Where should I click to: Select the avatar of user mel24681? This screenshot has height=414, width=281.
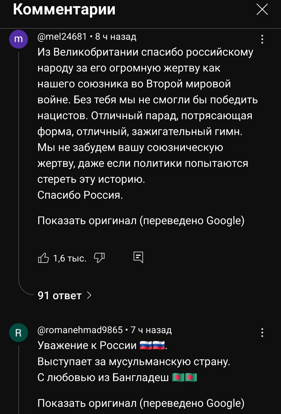pyautogui.click(x=18, y=39)
